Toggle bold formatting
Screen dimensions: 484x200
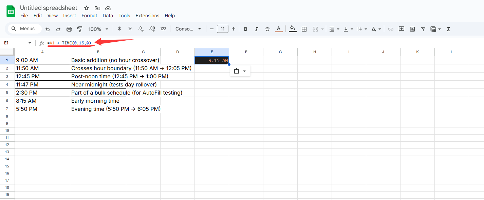pyautogui.click(x=246, y=29)
